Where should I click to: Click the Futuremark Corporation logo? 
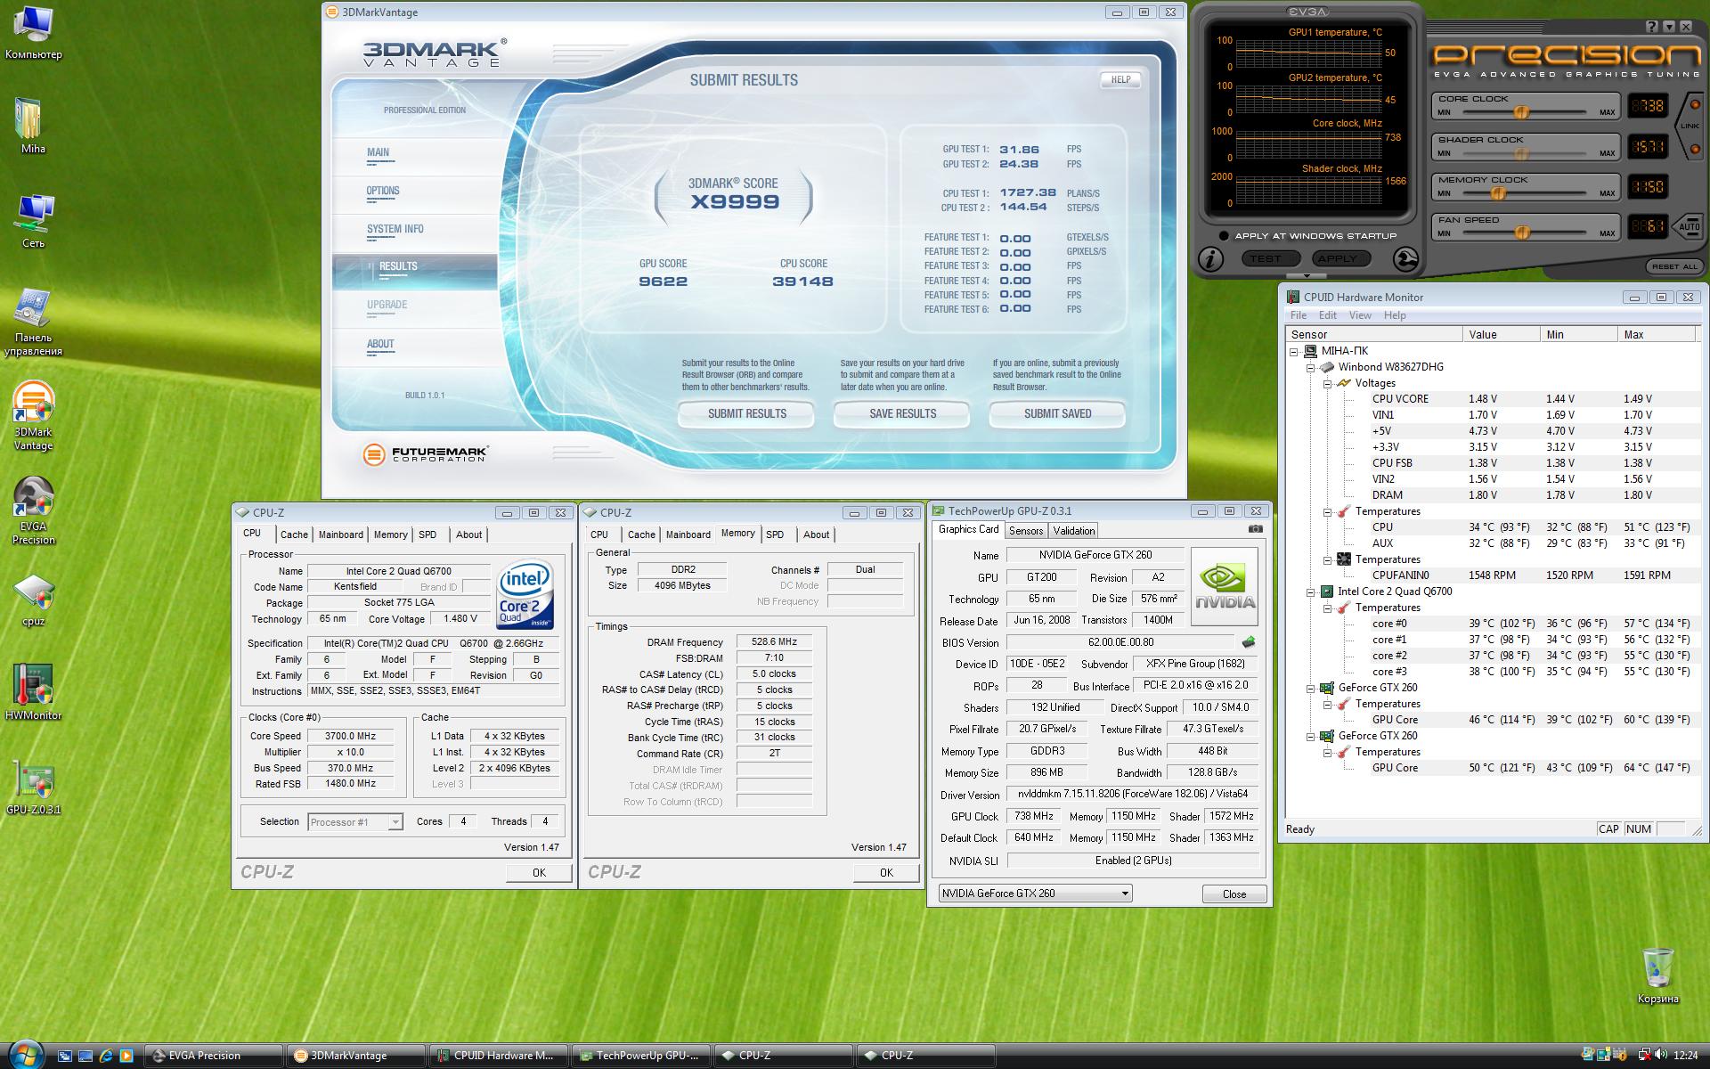(x=425, y=454)
